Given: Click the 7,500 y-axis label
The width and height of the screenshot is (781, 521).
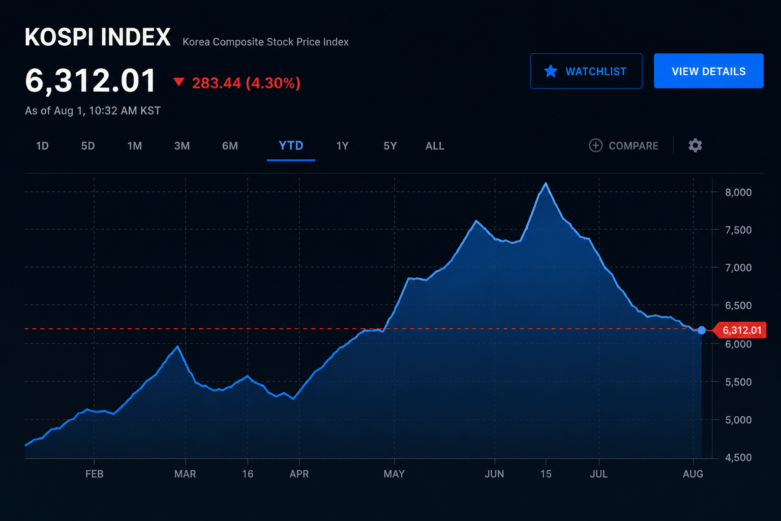Looking at the screenshot, I should pos(738,230).
